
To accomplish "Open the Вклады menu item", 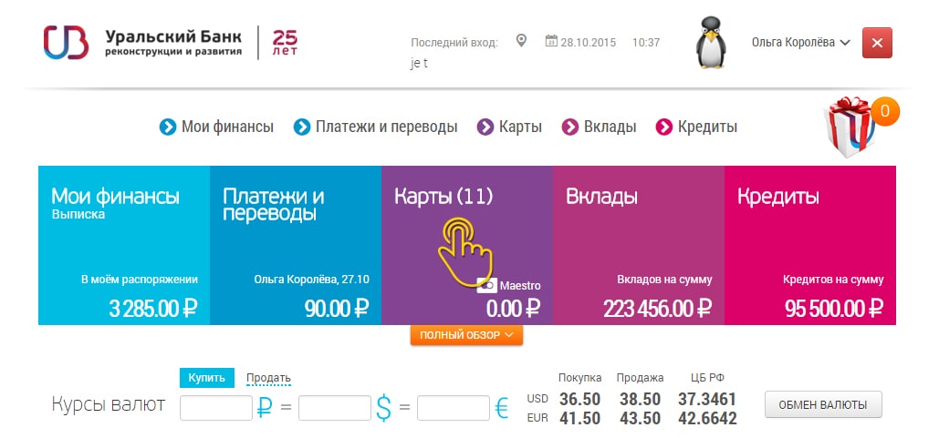I will 599,127.
